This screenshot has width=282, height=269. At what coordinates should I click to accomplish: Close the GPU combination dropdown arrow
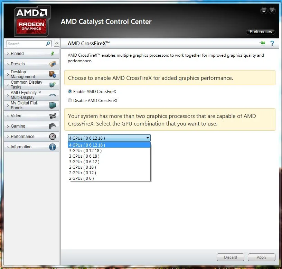(148, 138)
